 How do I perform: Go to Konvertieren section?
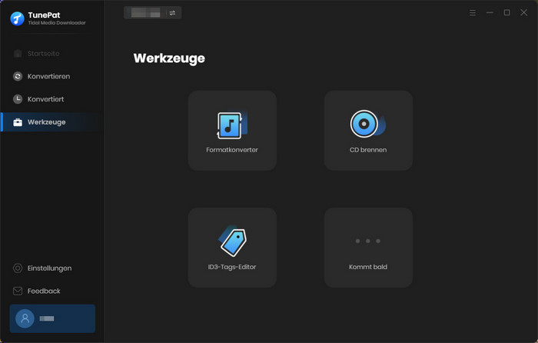point(48,76)
